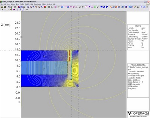The width and height of the screenshot is (150, 118).
Task: Open the Edit menu
Action: click(5, 4)
